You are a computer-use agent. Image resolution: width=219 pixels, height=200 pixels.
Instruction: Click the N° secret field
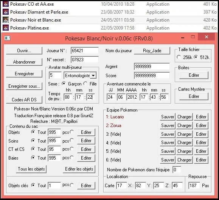[x=85, y=60]
